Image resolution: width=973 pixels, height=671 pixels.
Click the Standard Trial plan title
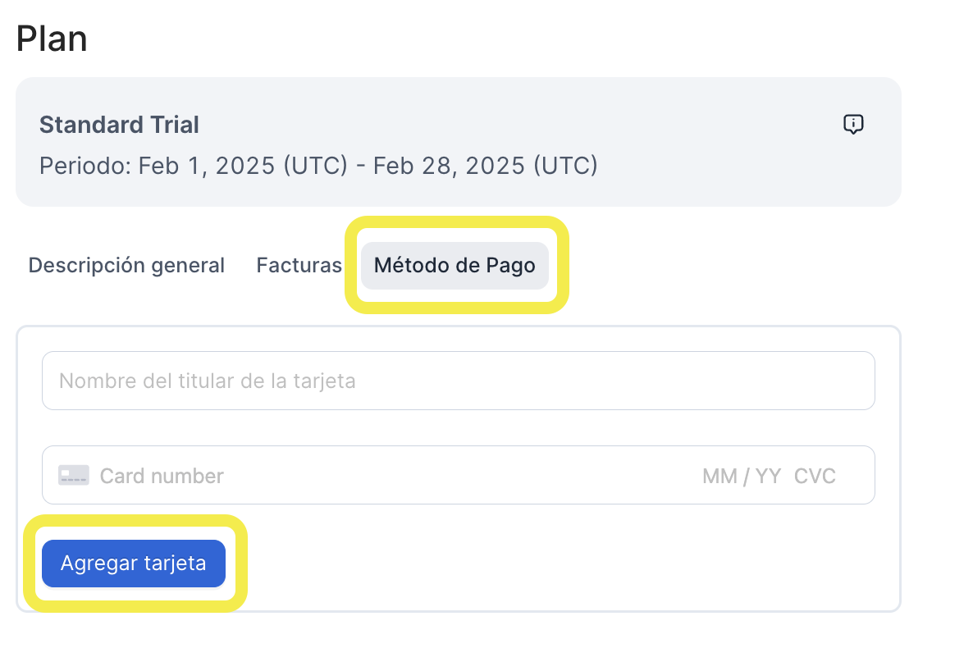pyautogui.click(x=119, y=125)
